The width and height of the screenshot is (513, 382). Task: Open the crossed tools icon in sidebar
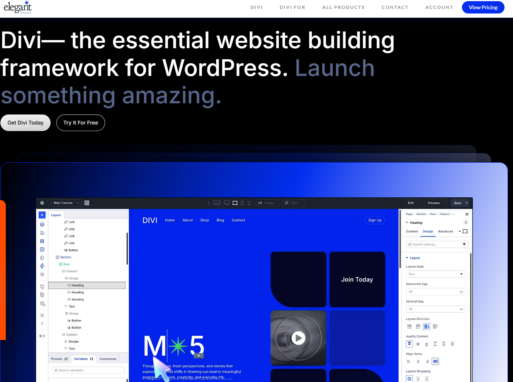click(x=42, y=315)
